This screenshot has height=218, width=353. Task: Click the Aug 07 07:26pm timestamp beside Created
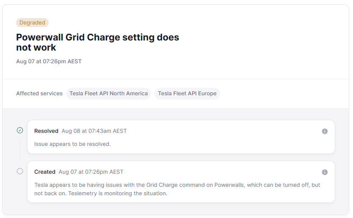pyautogui.click(x=91, y=172)
